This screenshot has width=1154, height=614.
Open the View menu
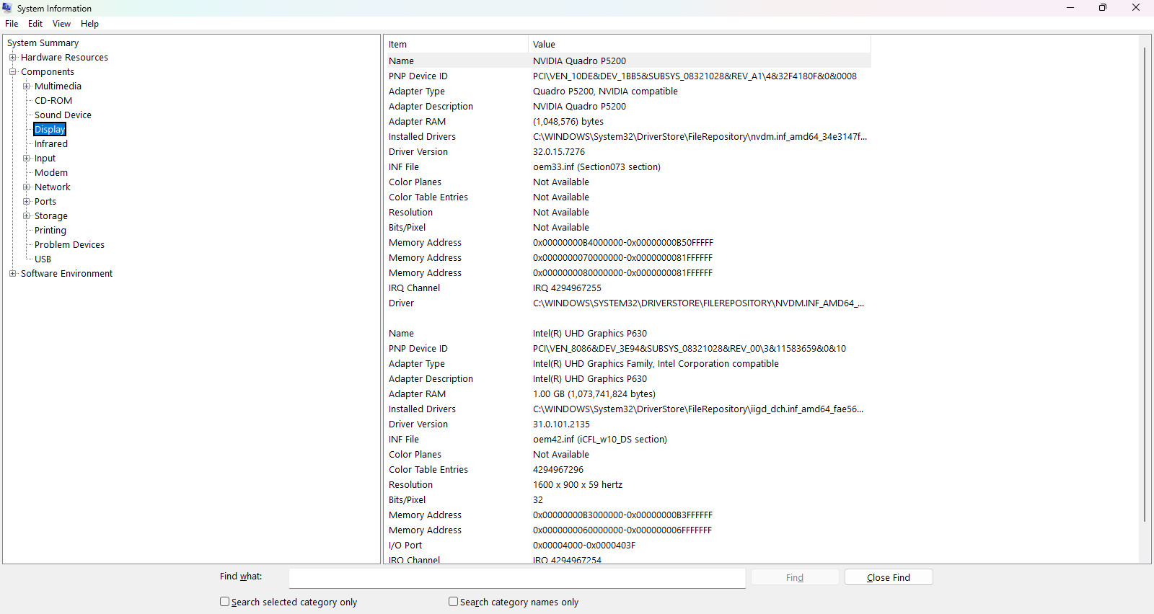[x=61, y=24]
